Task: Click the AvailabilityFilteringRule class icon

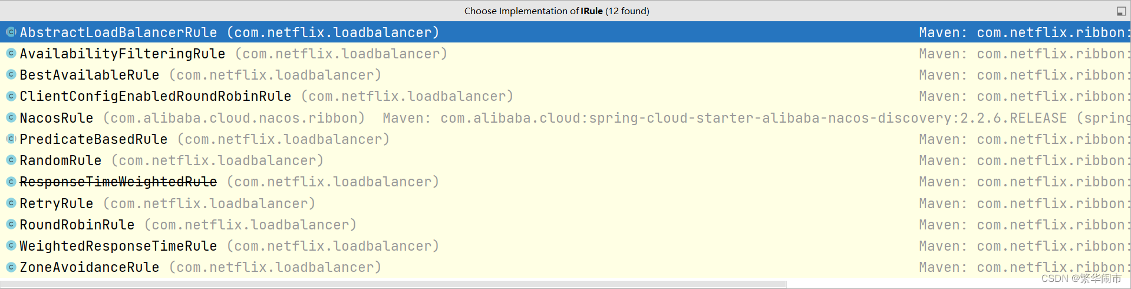Action: click(x=11, y=54)
